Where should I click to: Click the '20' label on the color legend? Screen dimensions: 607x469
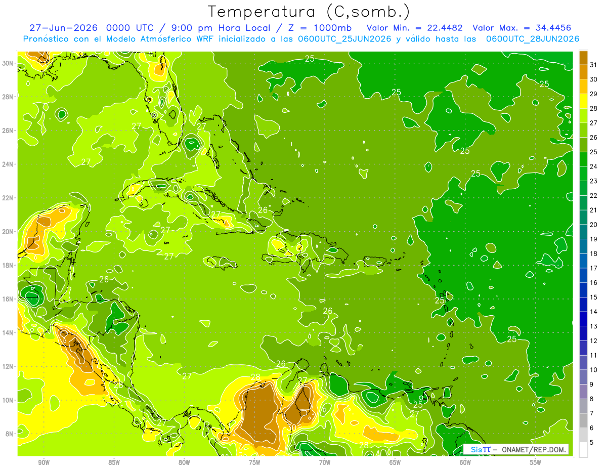click(594, 225)
